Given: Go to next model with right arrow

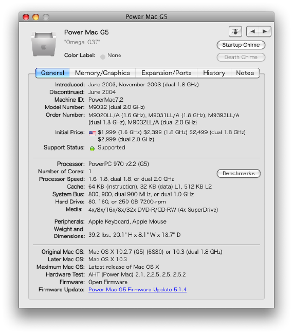Looking at the screenshot, I should [265, 31].
